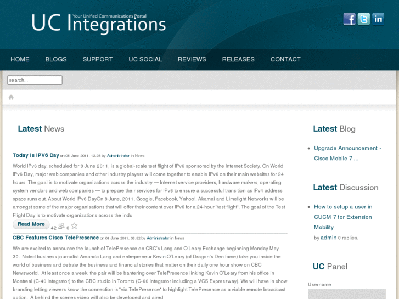Click Read More under IPV6 article
399x299 pixels.
tap(31, 224)
